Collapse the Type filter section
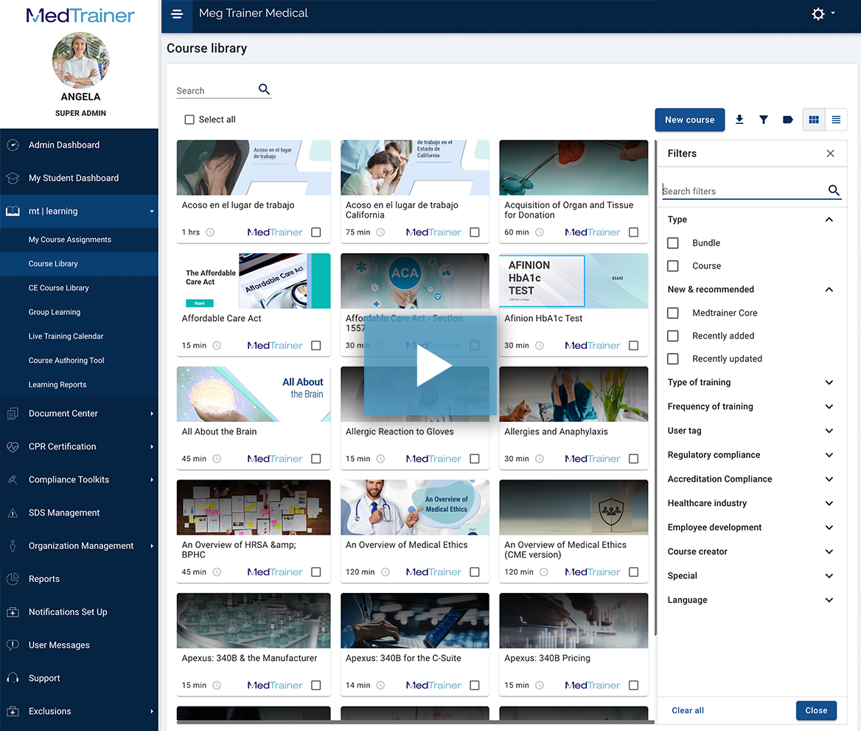 click(829, 219)
